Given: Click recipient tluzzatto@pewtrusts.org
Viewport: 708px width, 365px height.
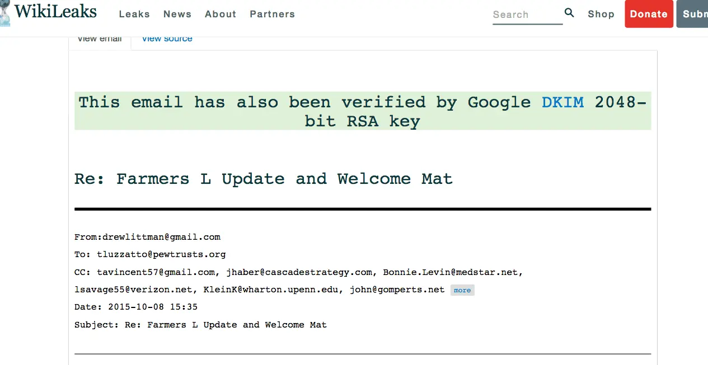Looking at the screenshot, I should (x=161, y=254).
